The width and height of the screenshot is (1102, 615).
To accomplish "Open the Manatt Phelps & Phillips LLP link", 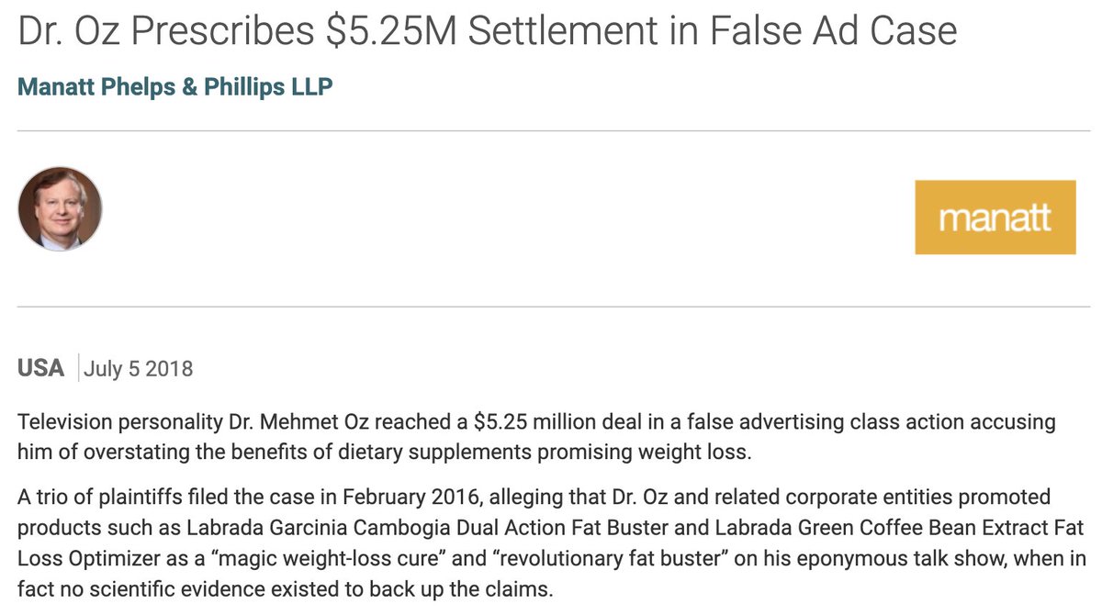I will (x=174, y=87).
